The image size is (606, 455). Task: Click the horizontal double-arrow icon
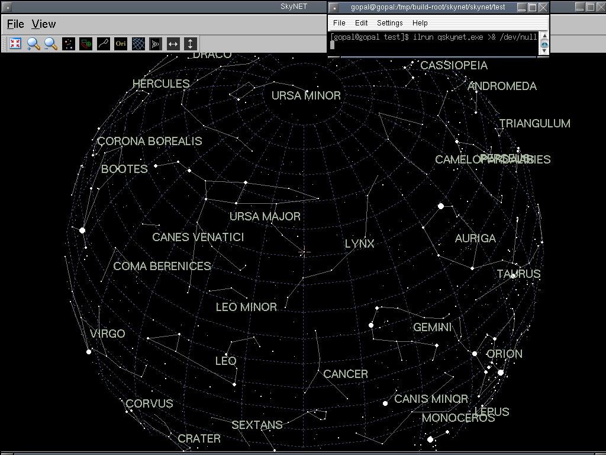click(x=173, y=44)
